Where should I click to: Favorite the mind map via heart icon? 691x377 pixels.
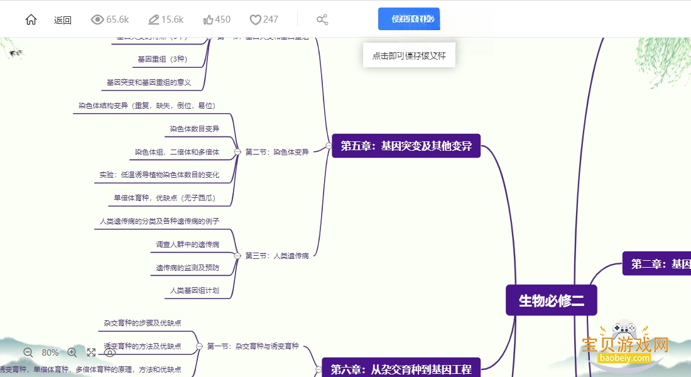(255, 20)
